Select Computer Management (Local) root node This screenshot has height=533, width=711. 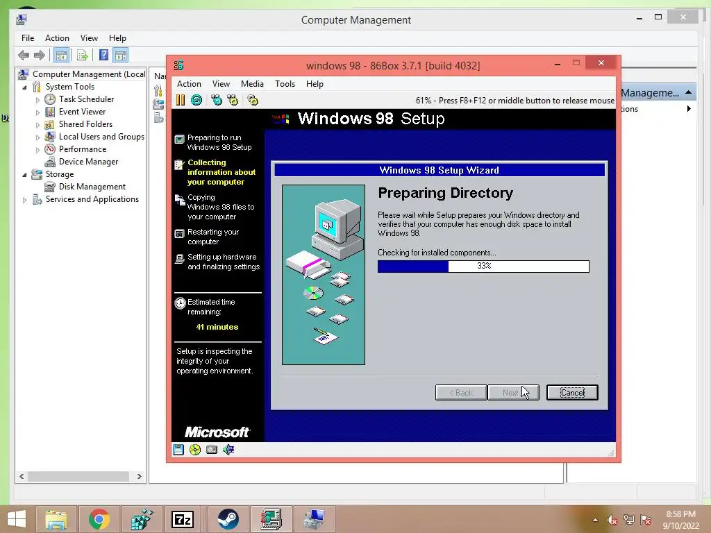[x=89, y=74]
